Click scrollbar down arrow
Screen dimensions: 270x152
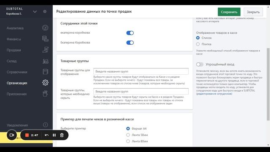(x=268, y=145)
